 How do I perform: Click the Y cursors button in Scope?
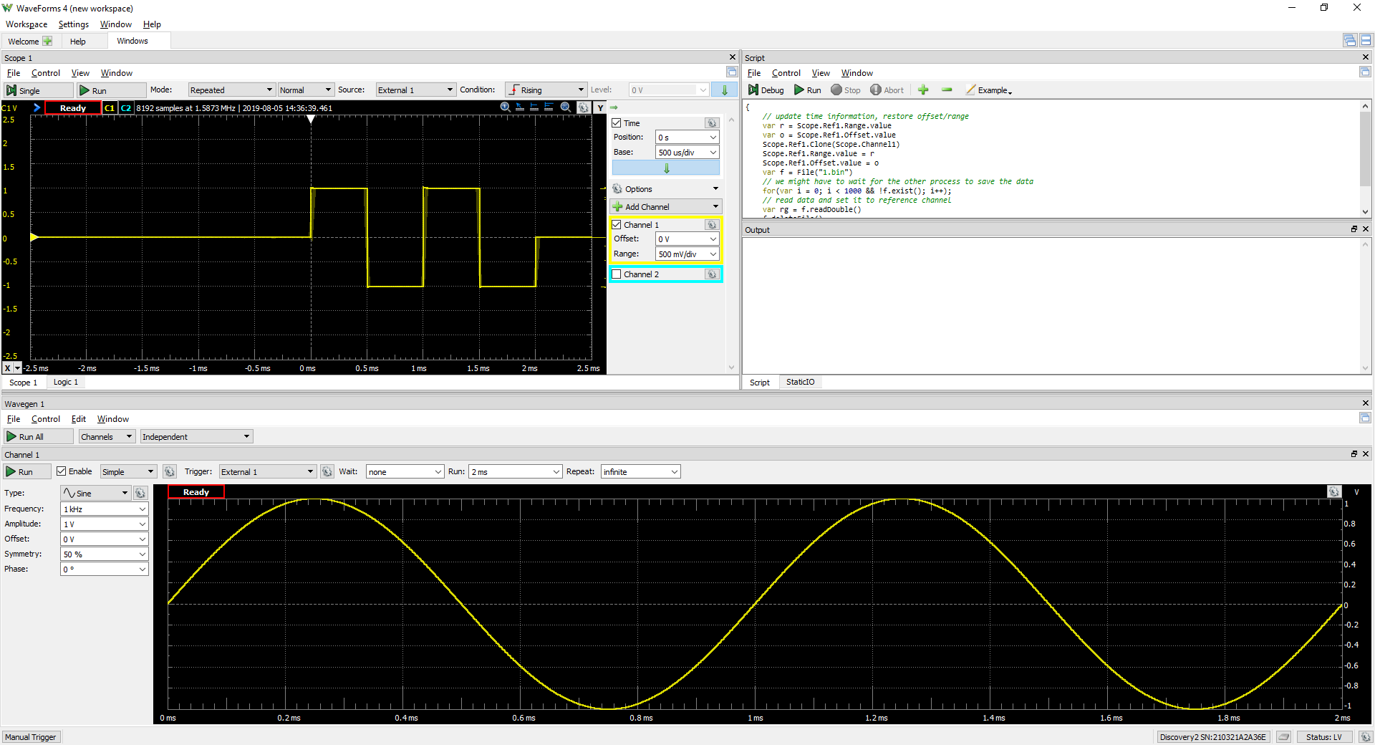tap(600, 107)
